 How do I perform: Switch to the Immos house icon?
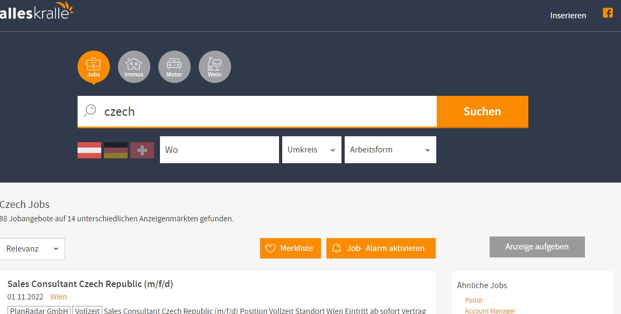(134, 67)
